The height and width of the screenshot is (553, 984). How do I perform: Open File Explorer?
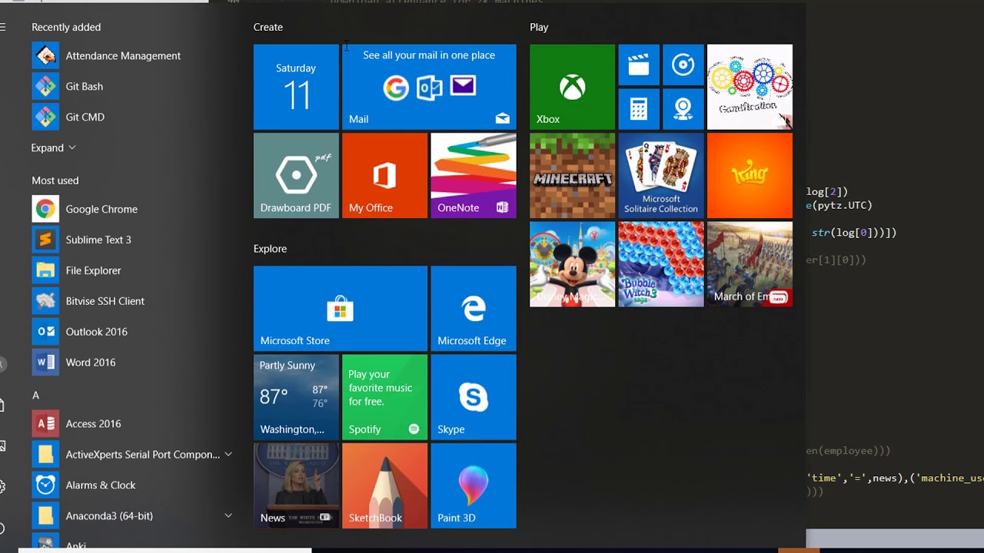click(131, 270)
